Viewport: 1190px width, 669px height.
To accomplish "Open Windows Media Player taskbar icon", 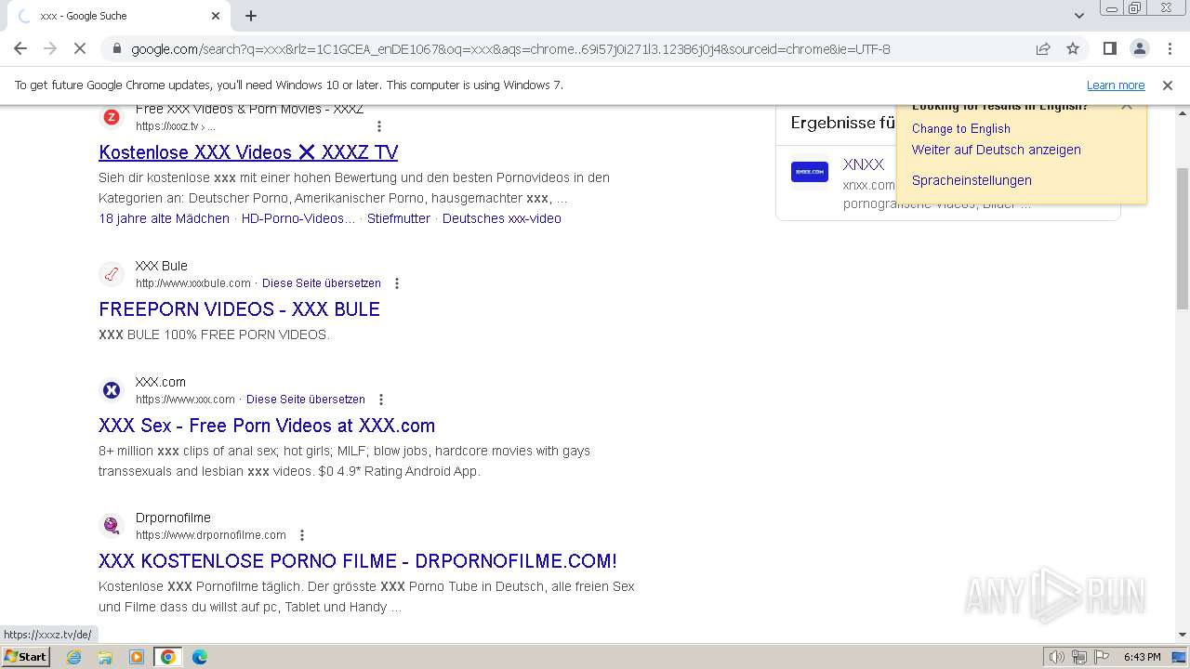I will (x=137, y=657).
